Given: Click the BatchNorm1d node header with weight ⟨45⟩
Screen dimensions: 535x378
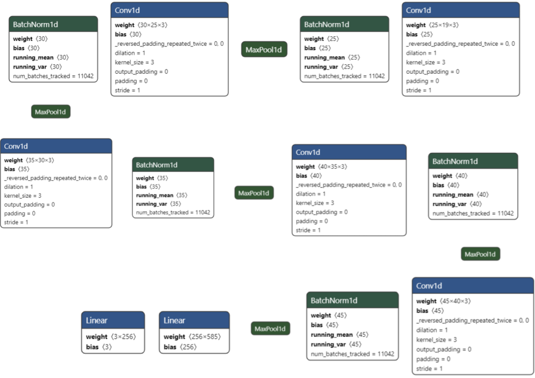Looking at the screenshot, I should tap(352, 300).
